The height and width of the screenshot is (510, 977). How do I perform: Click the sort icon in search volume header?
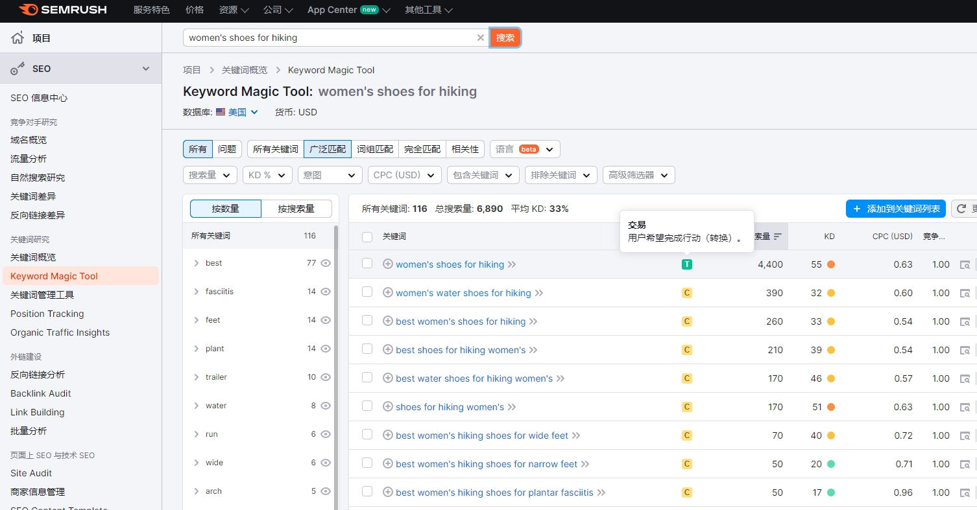tap(777, 237)
